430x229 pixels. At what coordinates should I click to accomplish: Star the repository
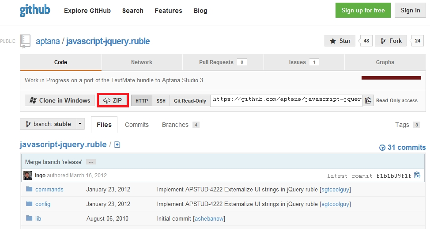[340, 41]
